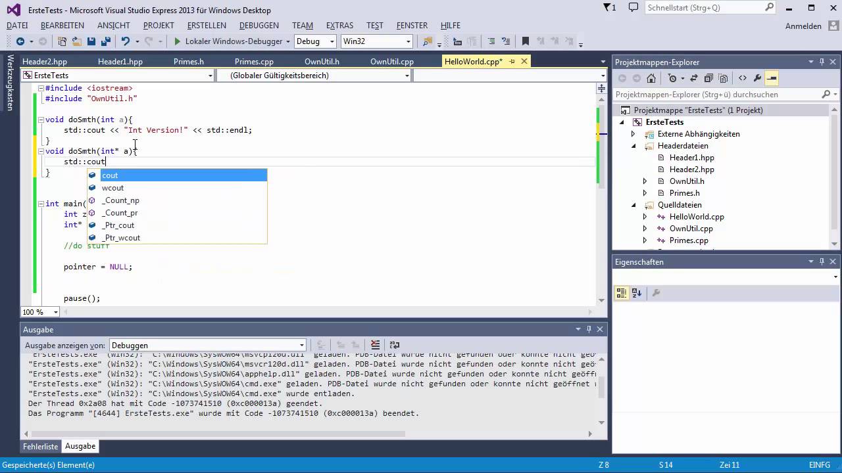Image resolution: width=842 pixels, height=473 pixels.
Task: Click the Save All icon
Action: (105, 41)
